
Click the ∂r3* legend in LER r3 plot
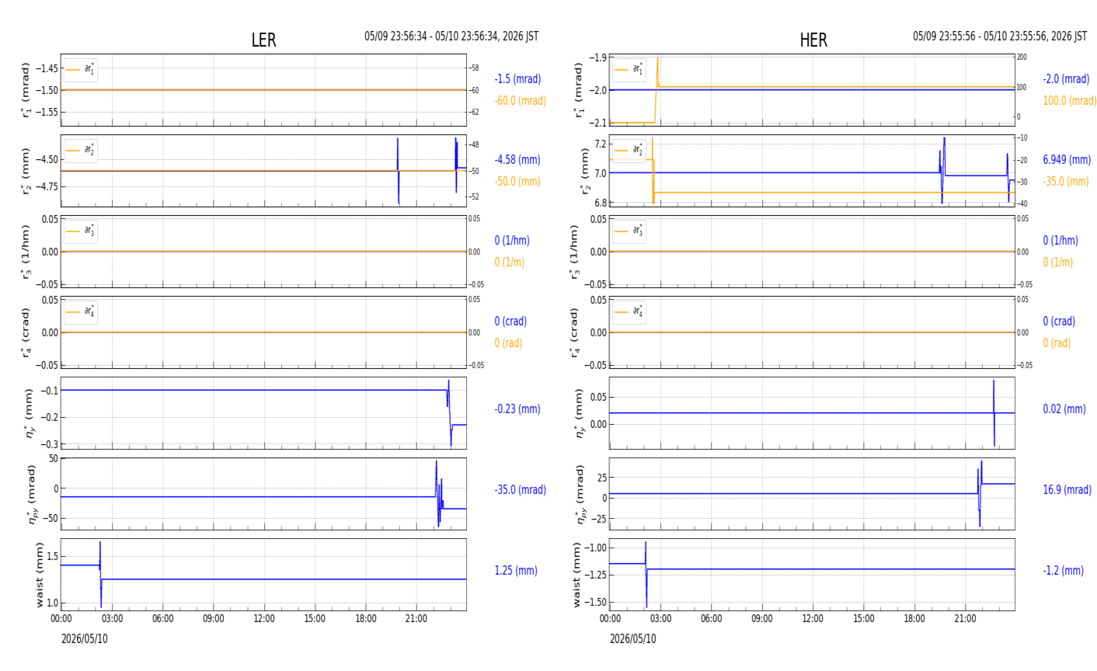coord(80,231)
